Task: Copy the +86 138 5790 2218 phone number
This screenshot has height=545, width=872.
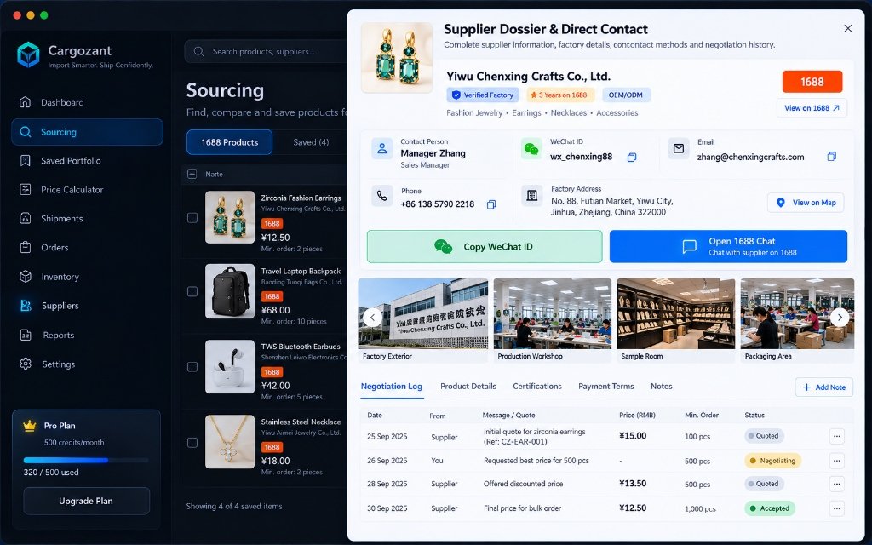Action: [491, 204]
